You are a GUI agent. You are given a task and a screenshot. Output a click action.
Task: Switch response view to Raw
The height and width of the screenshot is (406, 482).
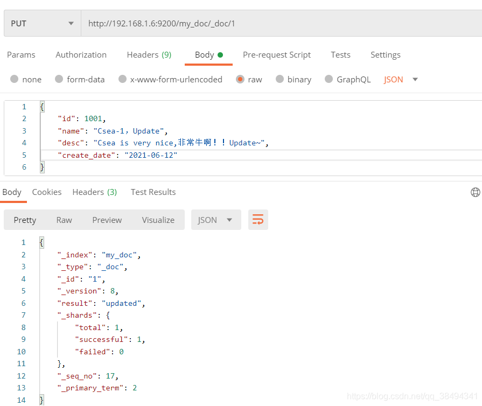click(64, 220)
